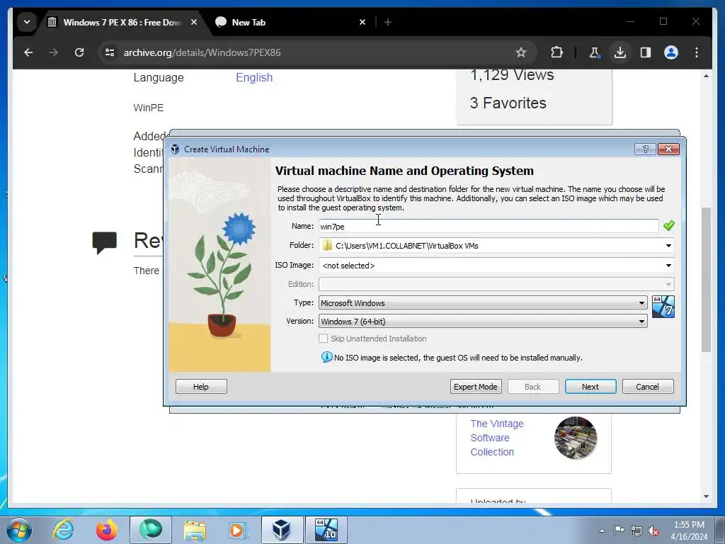Screen dimensions: 725x544
Task: Click the page scrollbar up arrow
Action: (706, 76)
